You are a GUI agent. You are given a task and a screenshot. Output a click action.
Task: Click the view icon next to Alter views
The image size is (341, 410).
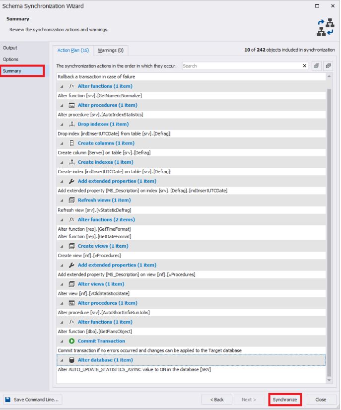click(71, 284)
